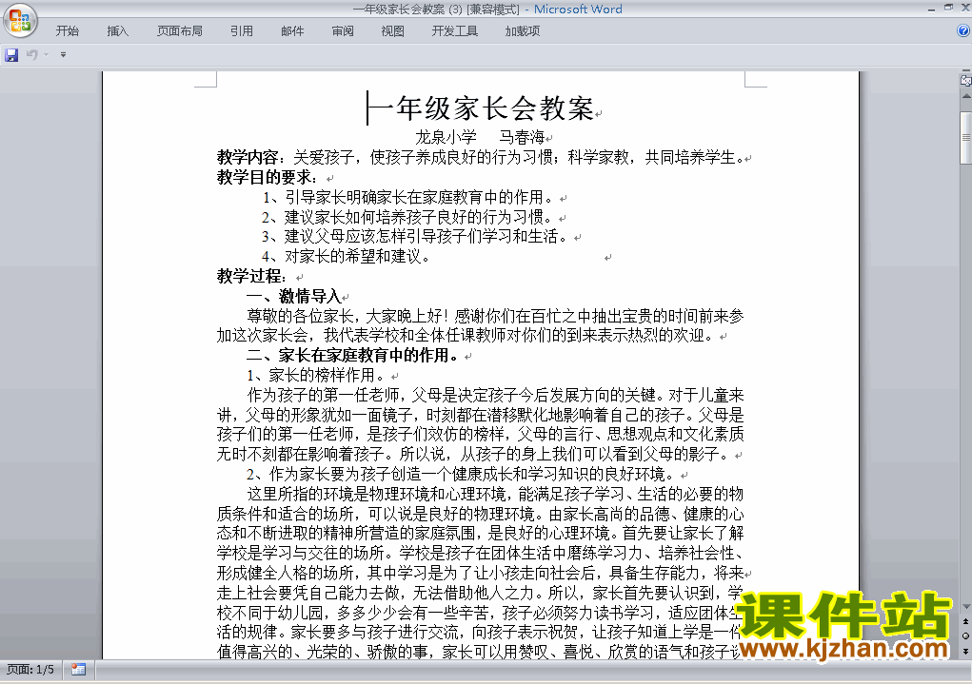Image resolution: width=972 pixels, height=684 pixels.
Task: Switch to the 审阅 tab
Action: click(343, 31)
